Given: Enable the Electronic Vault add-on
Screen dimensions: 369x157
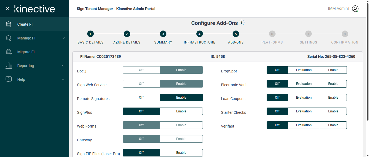Looking at the screenshot, I should (333, 84).
